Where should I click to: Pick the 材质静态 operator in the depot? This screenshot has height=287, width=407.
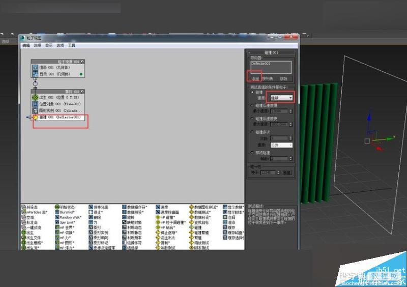coord(132,233)
